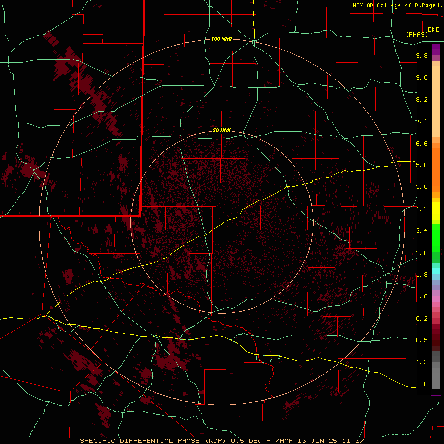Click the 5.8 value on the color scale

pos(422,165)
